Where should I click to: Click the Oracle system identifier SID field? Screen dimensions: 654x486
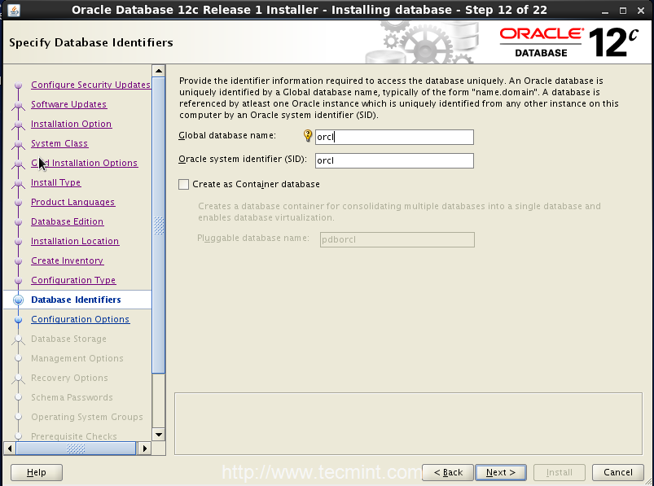point(394,161)
